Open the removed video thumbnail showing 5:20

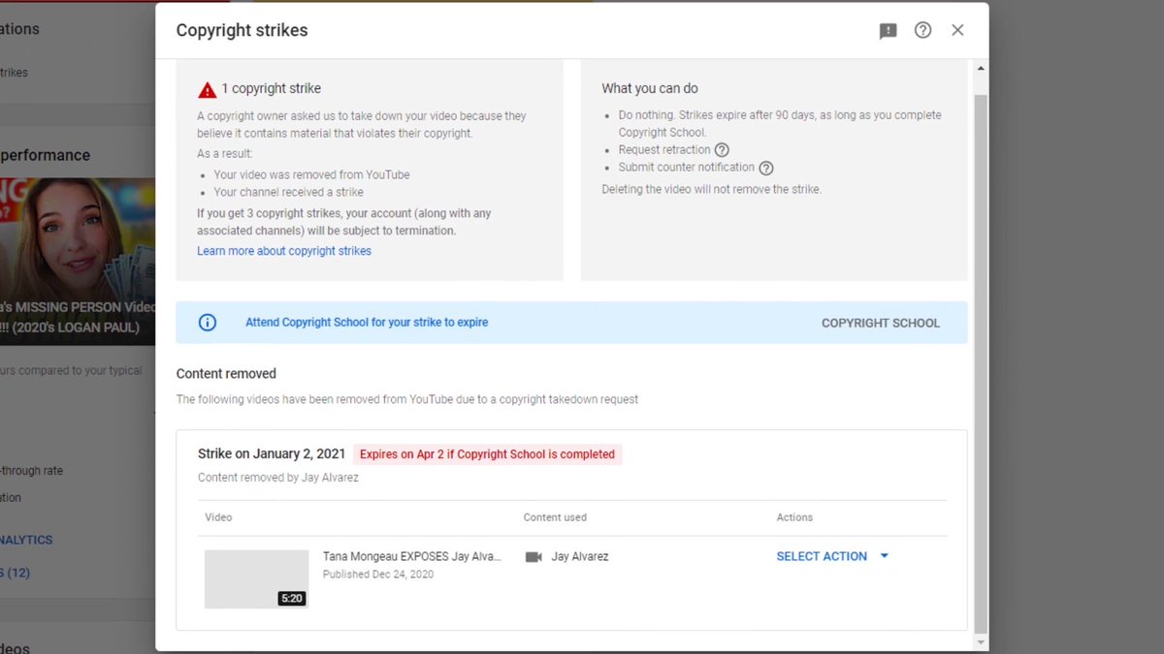pyautogui.click(x=256, y=579)
